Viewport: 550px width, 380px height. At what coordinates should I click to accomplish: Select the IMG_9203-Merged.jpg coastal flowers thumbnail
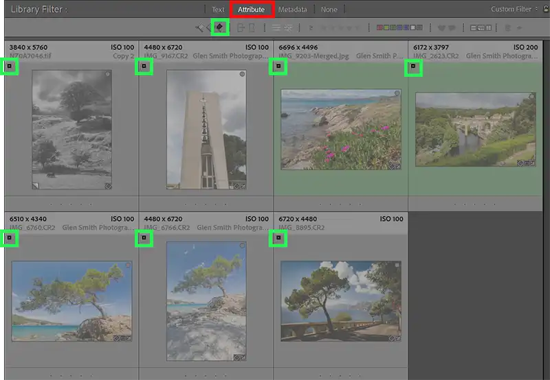[340, 129]
